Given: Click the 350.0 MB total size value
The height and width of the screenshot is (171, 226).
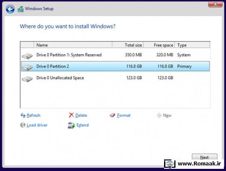Looking at the screenshot, I should [x=133, y=55].
